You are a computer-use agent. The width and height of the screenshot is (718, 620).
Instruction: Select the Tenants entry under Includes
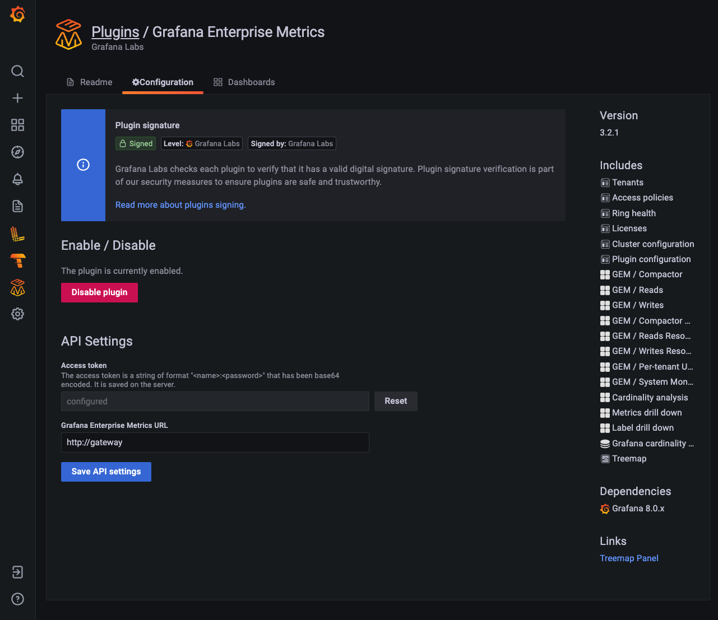coord(628,182)
